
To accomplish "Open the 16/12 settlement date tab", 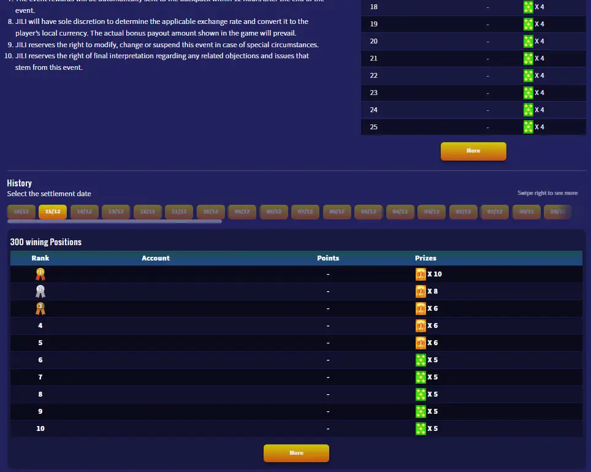I will [21, 211].
